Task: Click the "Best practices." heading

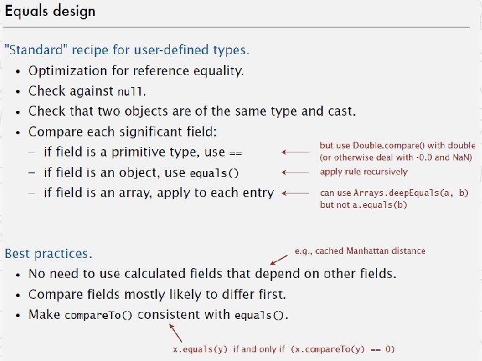Action: (49, 254)
